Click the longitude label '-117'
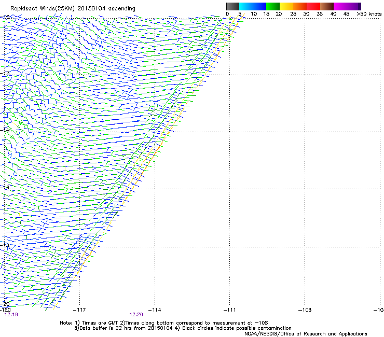 click(x=79, y=310)
